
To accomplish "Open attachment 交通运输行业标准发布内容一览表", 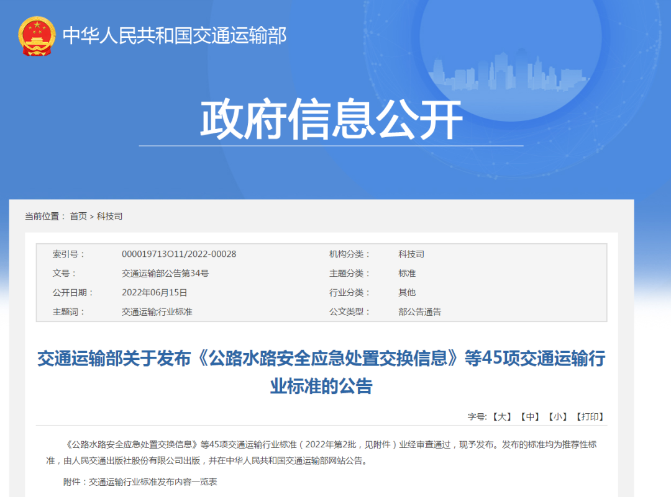I will (x=153, y=481).
